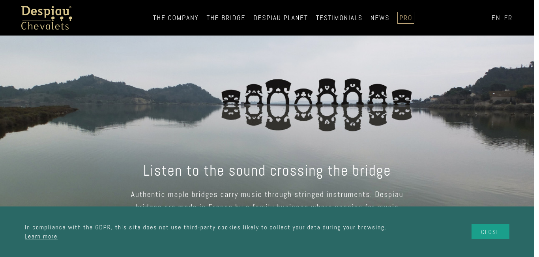539x257 pixels.
Task: Open the Testimonials page
Action: click(339, 18)
